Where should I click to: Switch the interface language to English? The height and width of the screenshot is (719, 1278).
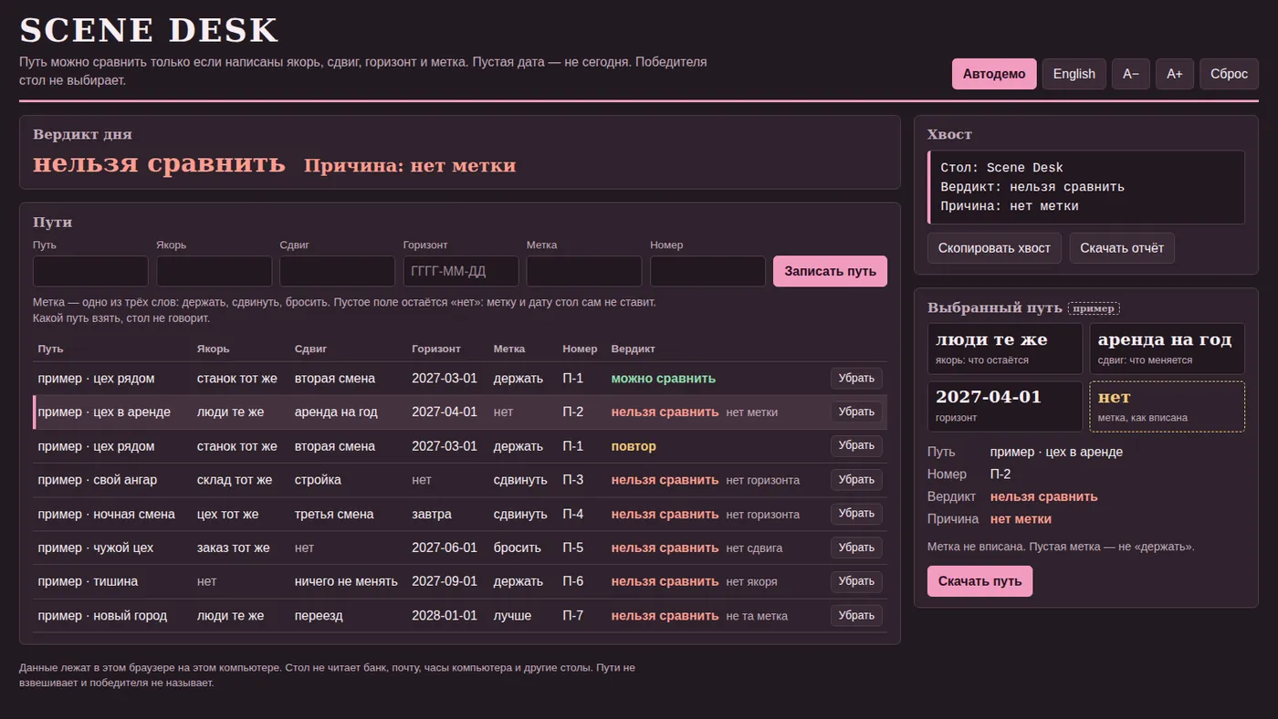point(1074,74)
